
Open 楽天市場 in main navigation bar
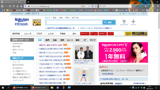tap(16, 33)
